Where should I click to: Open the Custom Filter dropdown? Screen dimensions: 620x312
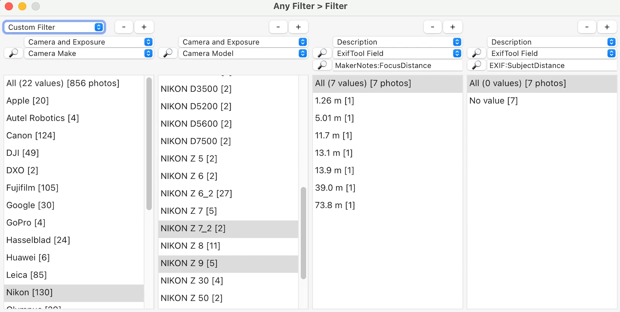pos(54,27)
